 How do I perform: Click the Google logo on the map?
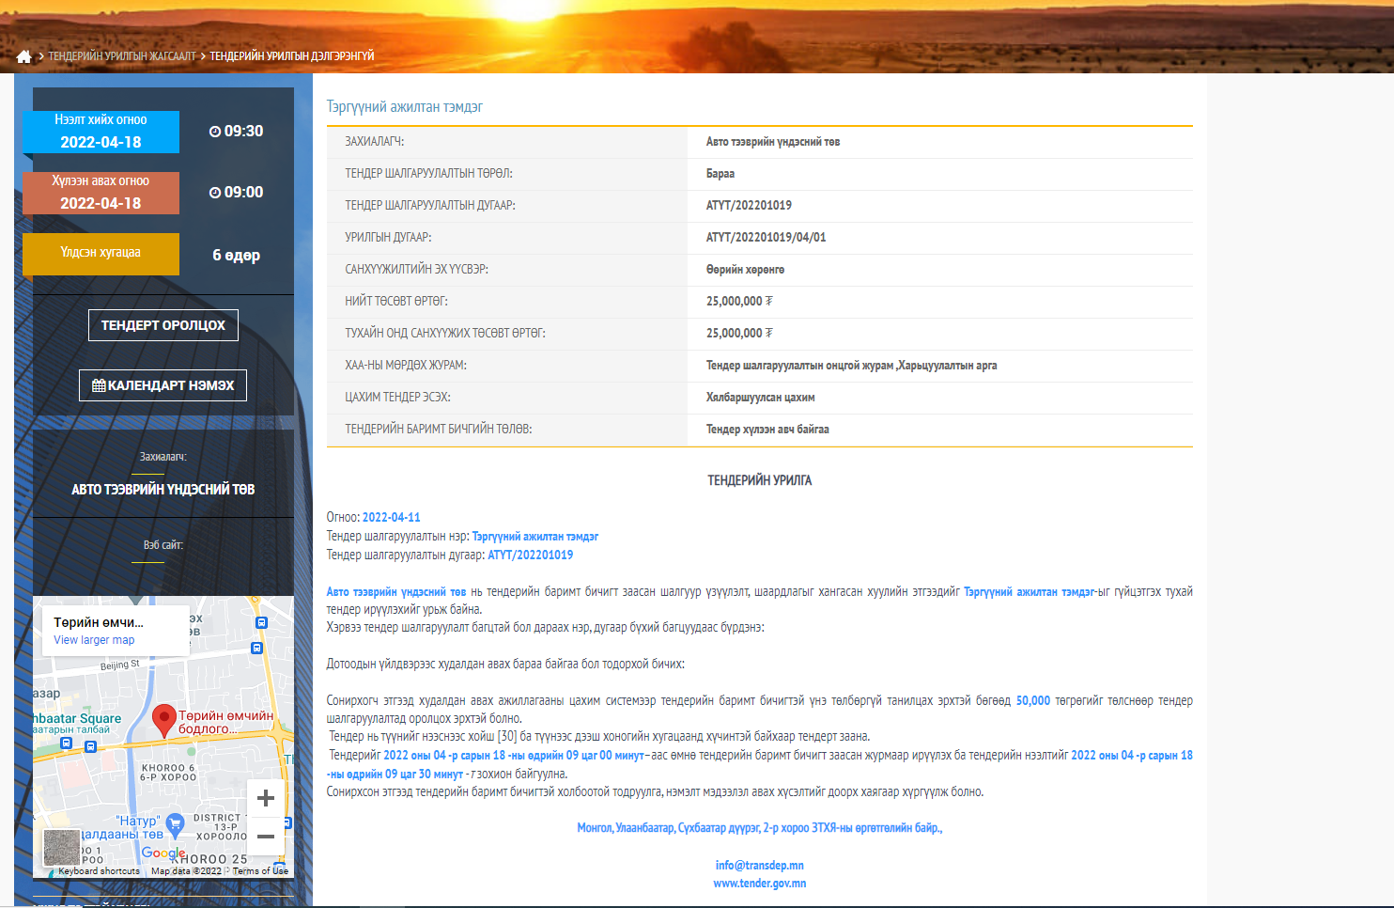163,853
